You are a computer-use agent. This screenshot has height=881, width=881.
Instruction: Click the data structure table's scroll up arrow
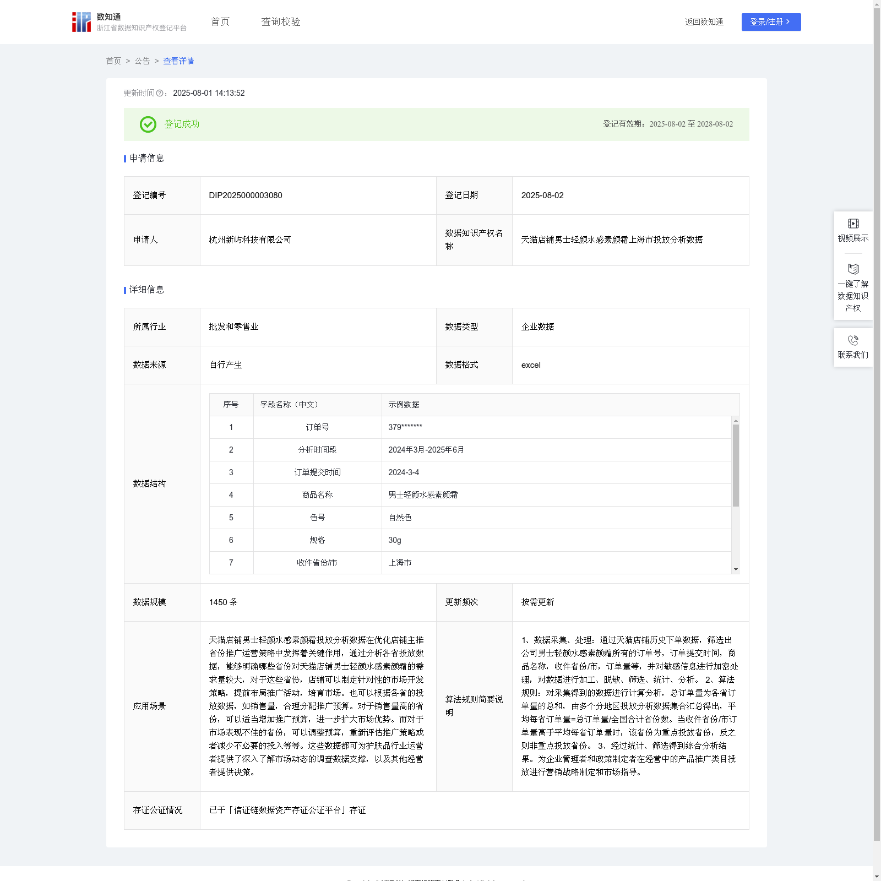point(736,421)
